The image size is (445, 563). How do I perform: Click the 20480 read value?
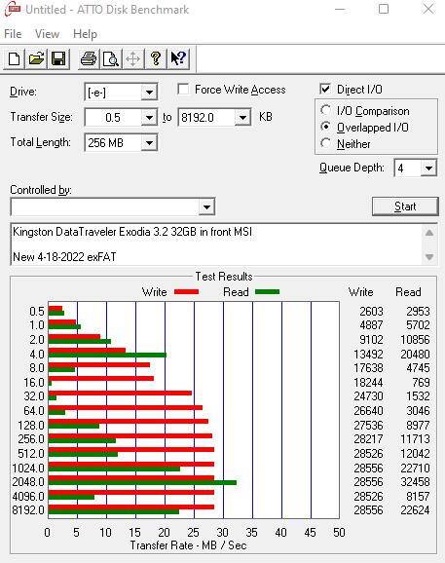415,355
